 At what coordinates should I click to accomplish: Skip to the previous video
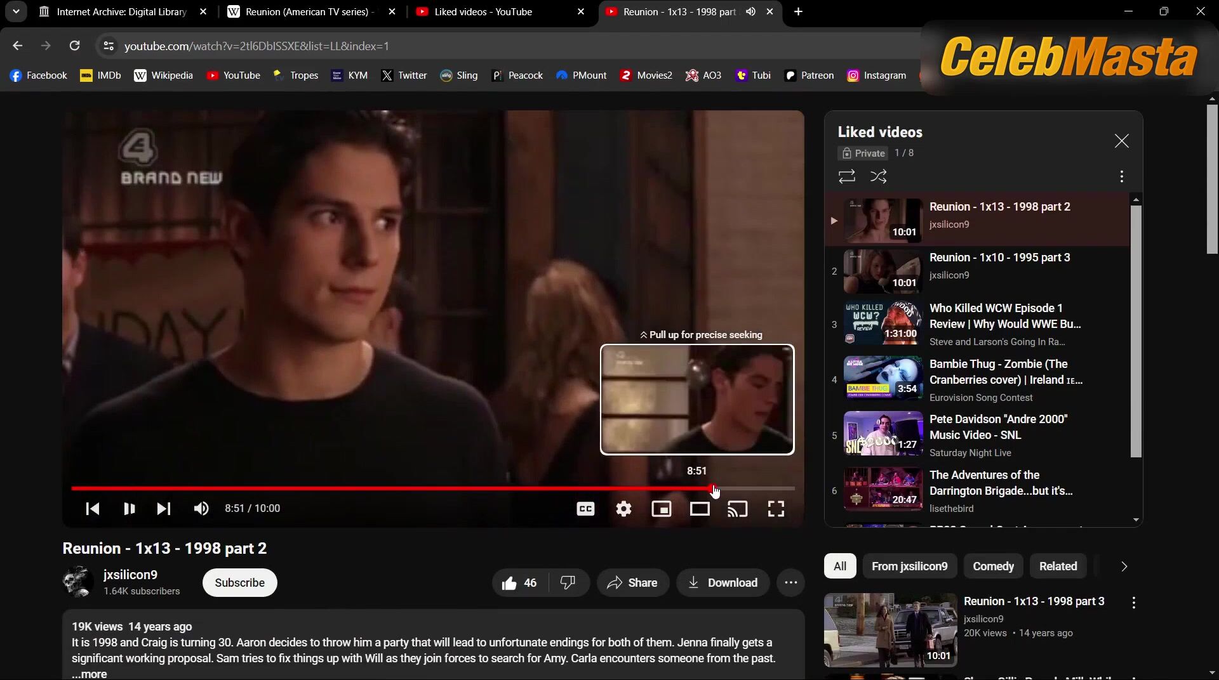tap(93, 509)
